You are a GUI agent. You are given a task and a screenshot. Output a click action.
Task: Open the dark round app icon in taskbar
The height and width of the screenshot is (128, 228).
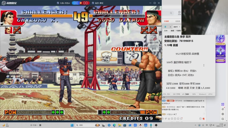(156, 125)
